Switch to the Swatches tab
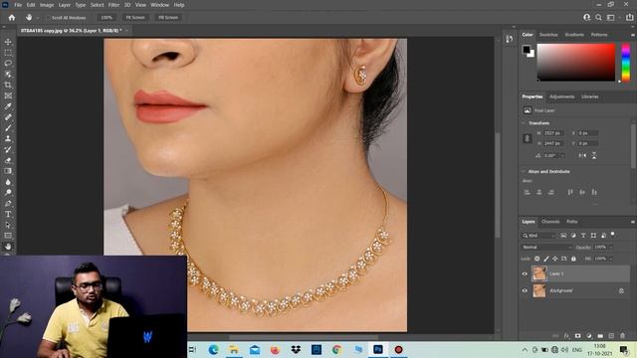 548,35
